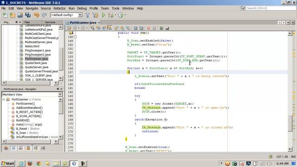Image resolution: width=297 pixels, height=167 pixels.
Task: Click Find Next Occurrence icon
Action: click(x=104, y=28)
